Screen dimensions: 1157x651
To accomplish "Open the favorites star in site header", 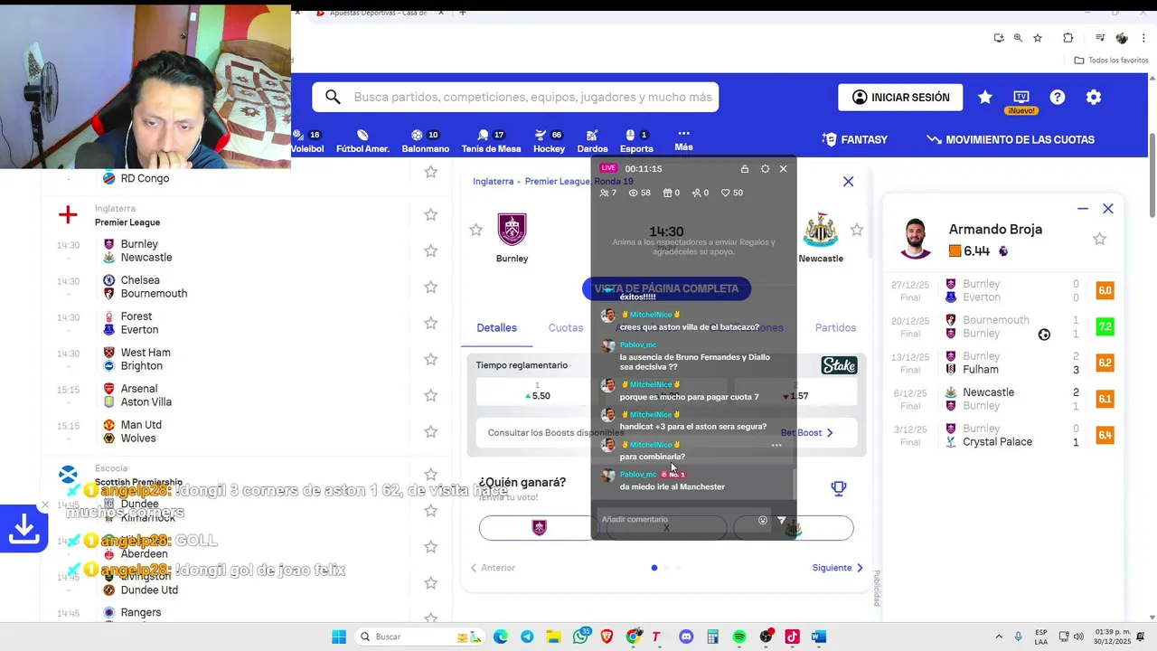I will (x=985, y=97).
